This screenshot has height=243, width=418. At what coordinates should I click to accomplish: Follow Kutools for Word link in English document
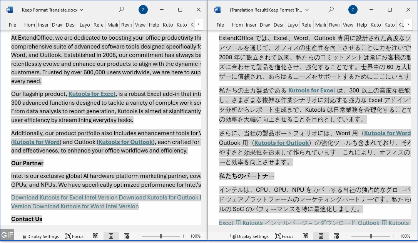coord(36,142)
